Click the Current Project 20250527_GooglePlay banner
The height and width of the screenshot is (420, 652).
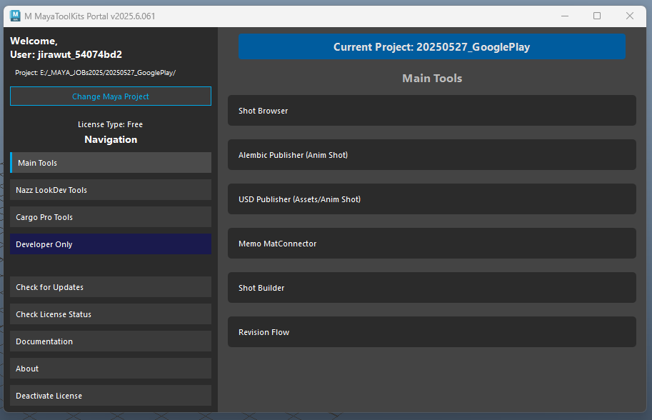tap(431, 46)
